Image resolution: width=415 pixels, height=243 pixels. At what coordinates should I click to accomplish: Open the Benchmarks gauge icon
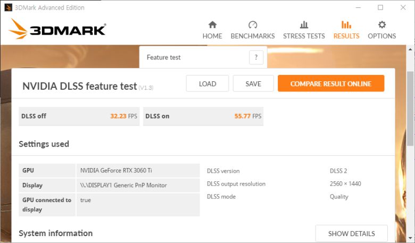[253, 25]
